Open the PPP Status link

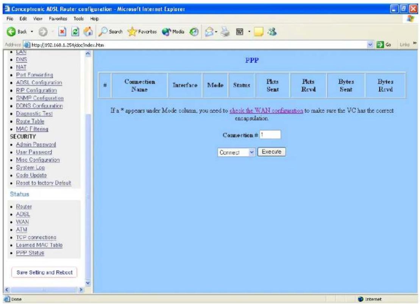pyautogui.click(x=30, y=253)
